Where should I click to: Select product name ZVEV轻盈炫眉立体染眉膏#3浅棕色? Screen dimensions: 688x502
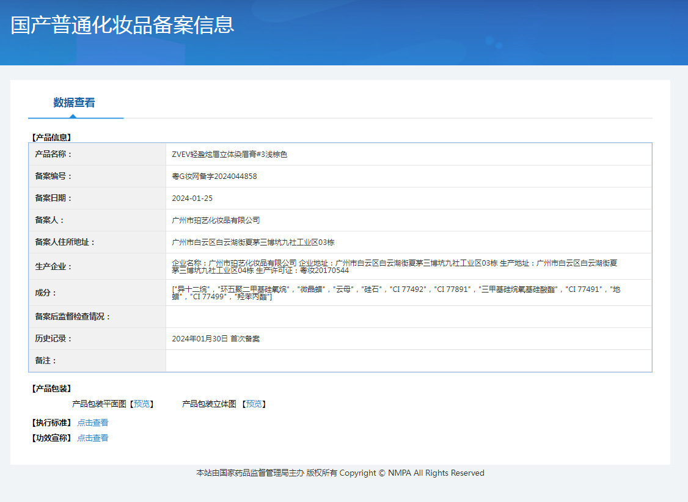(230, 155)
